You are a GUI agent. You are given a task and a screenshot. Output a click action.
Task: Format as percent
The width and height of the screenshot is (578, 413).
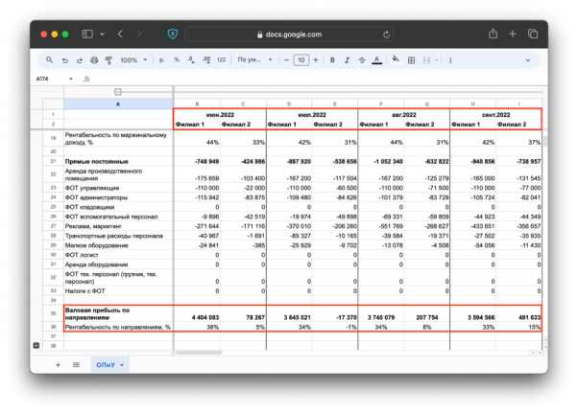click(x=177, y=60)
